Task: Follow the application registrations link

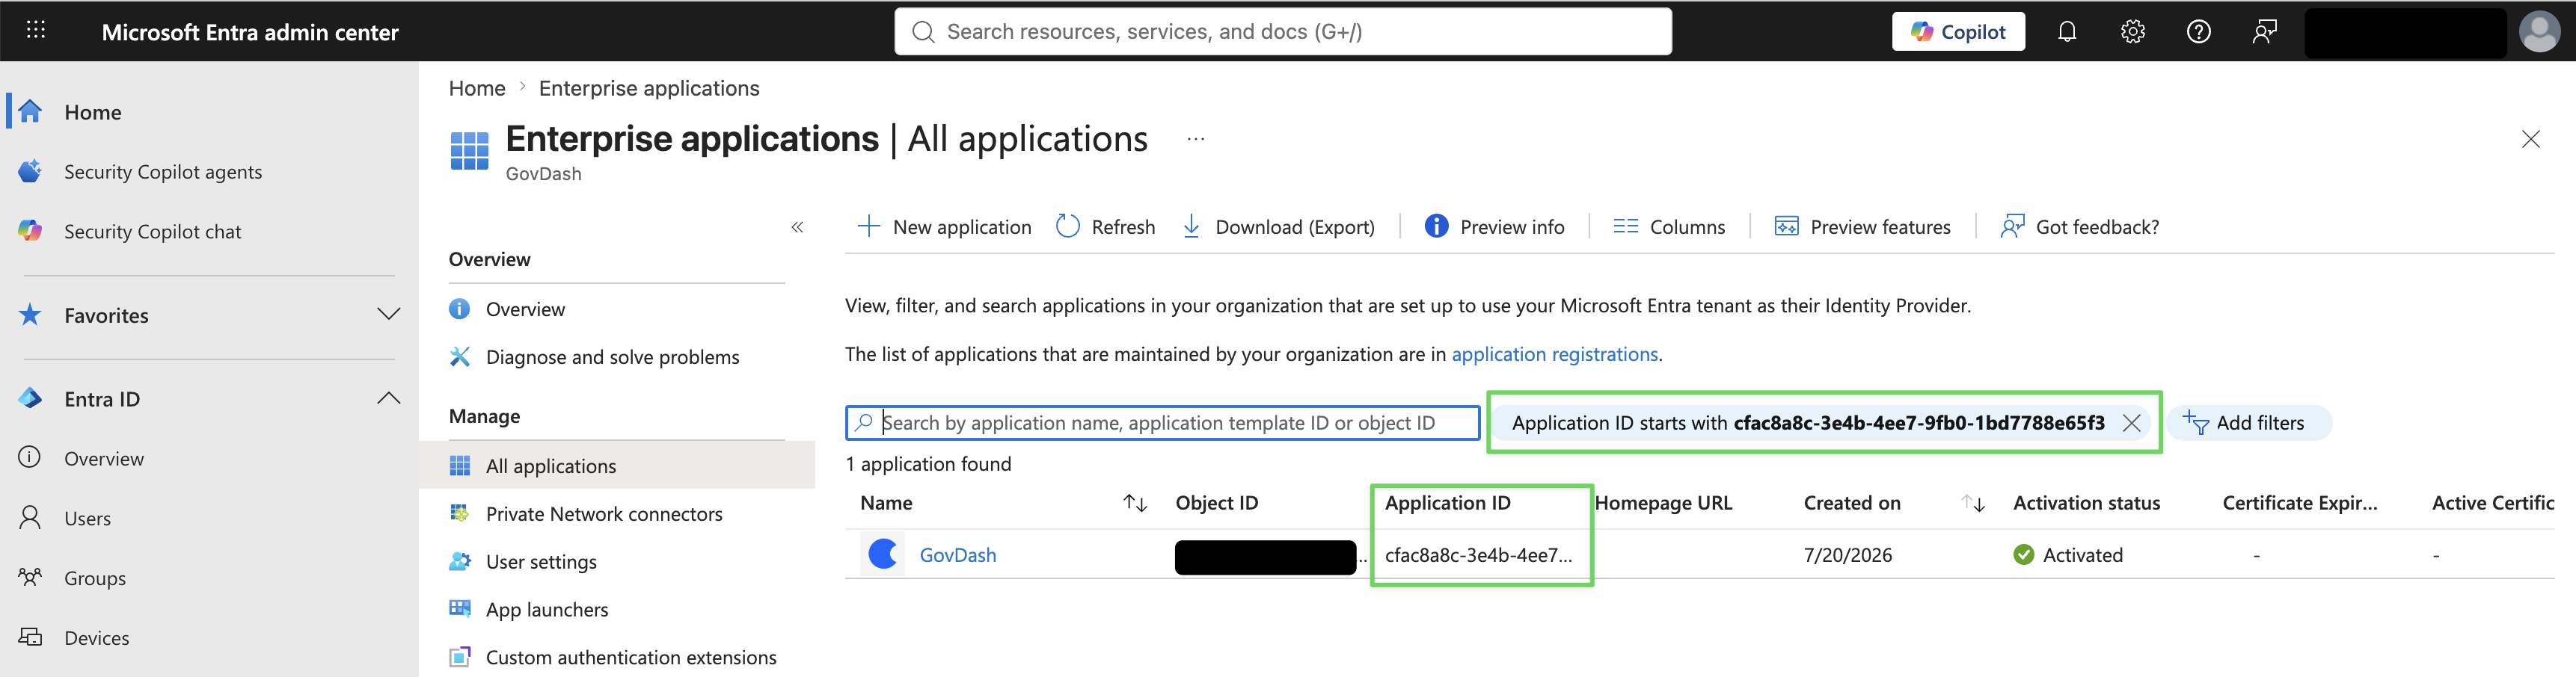Action: coord(1555,354)
